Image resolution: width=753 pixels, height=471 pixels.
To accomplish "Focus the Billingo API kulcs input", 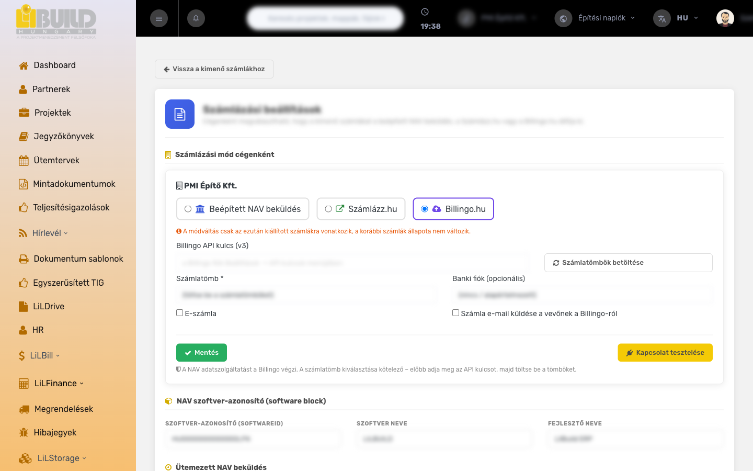I will point(352,263).
